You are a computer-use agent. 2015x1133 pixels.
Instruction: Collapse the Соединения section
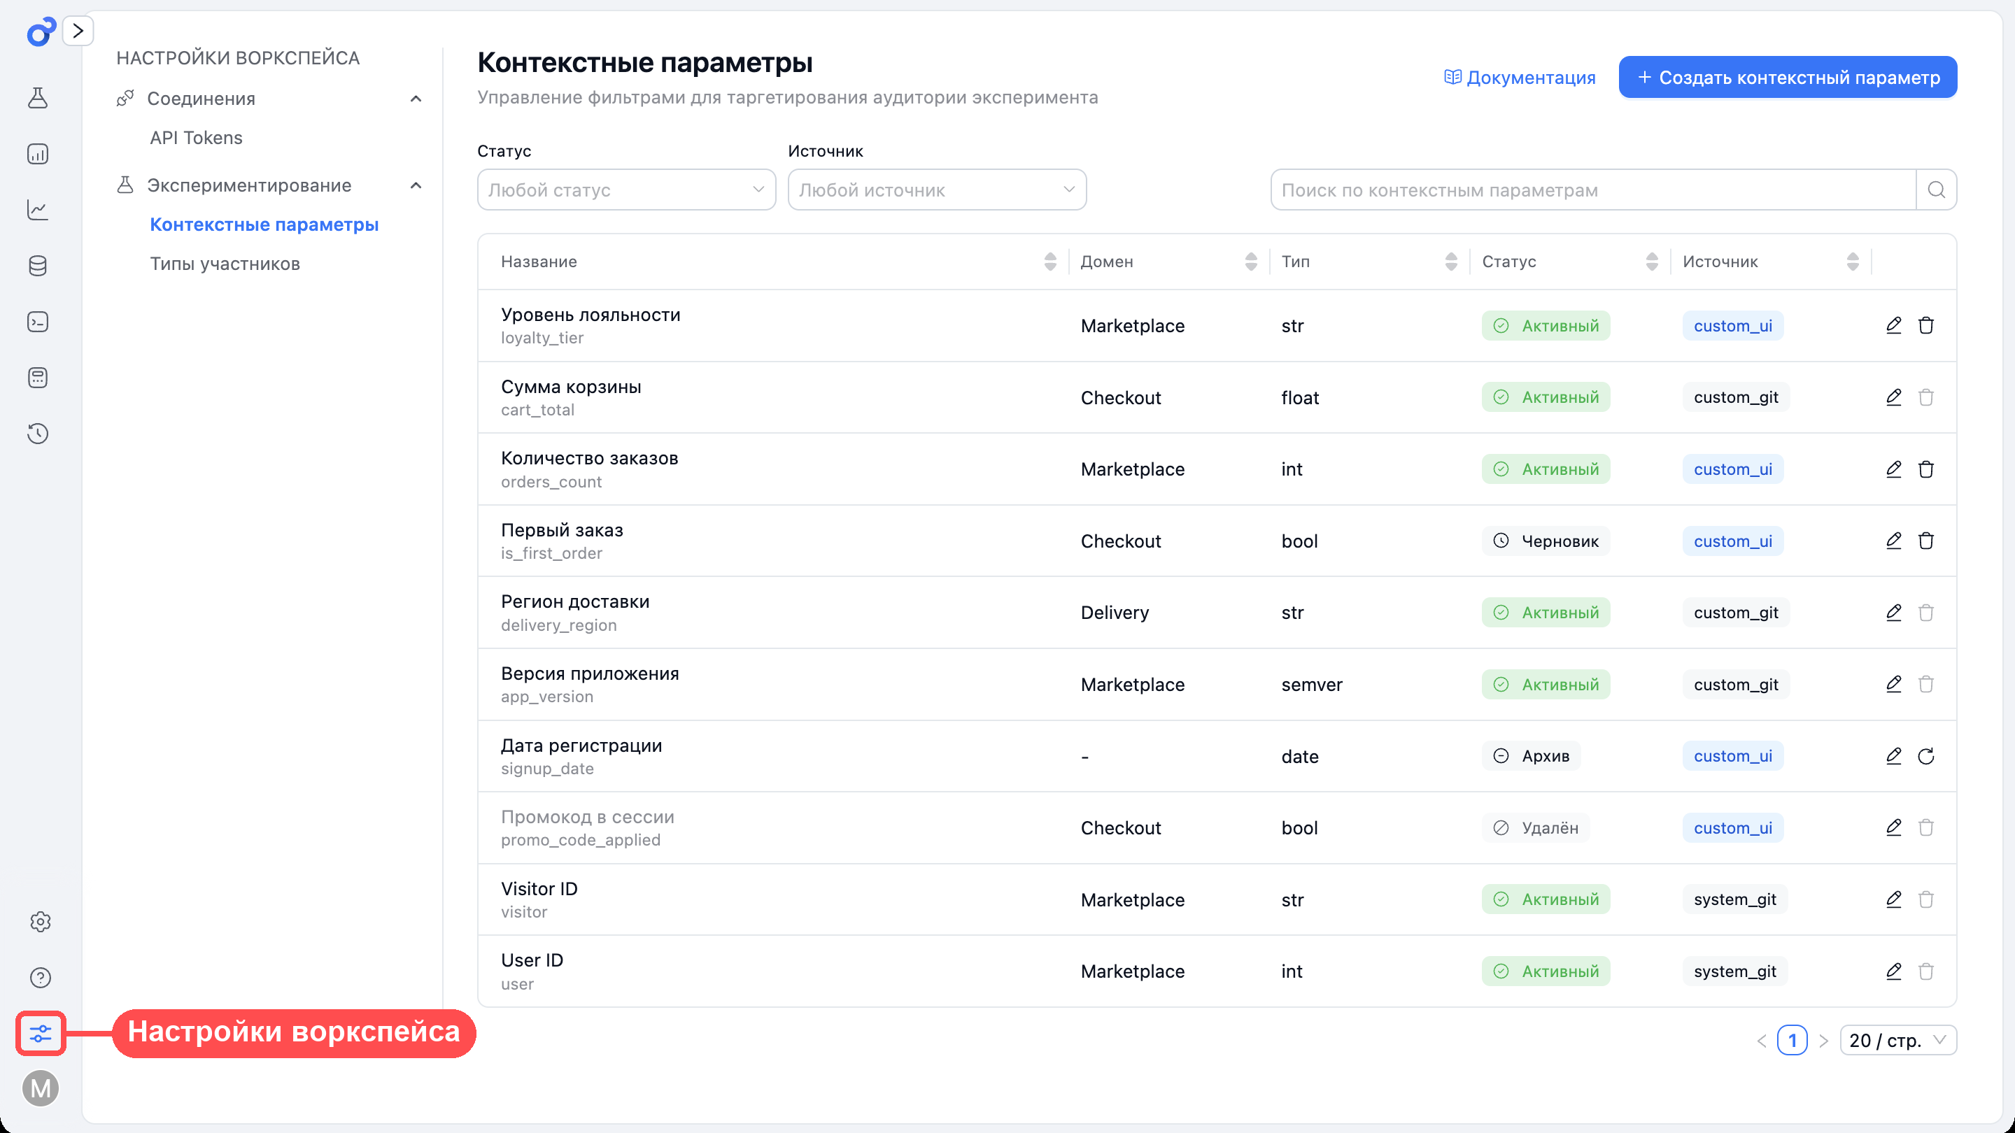(x=416, y=99)
